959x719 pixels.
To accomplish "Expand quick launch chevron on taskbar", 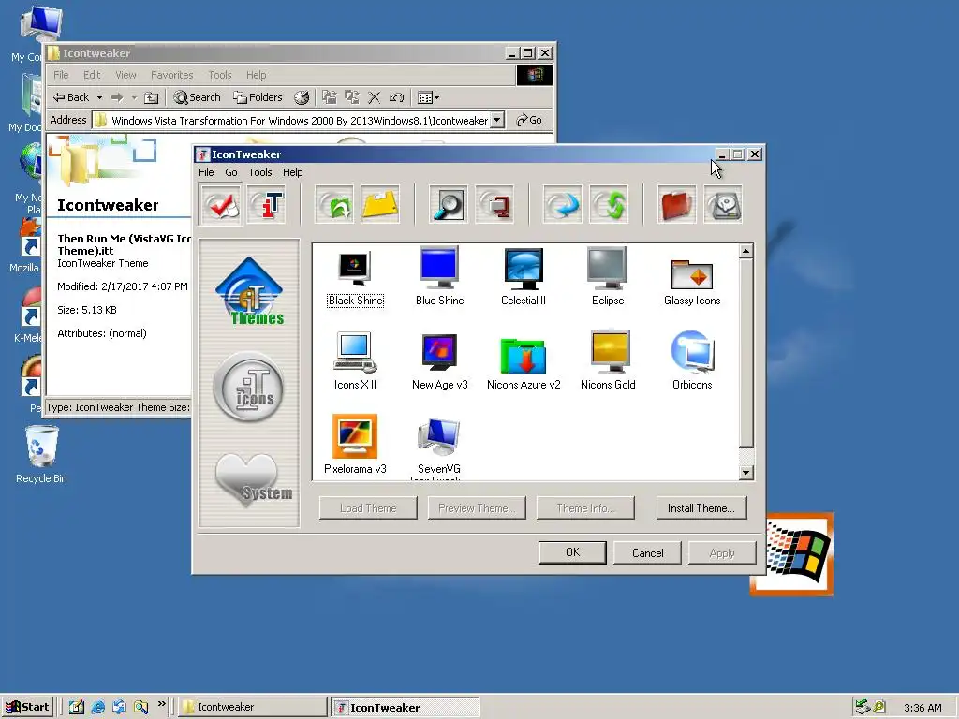I will pos(161,704).
